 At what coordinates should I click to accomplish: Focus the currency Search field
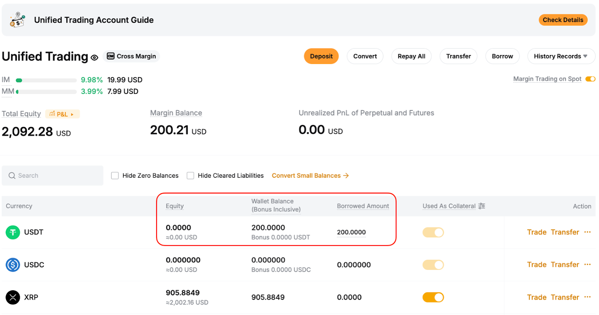(x=52, y=176)
